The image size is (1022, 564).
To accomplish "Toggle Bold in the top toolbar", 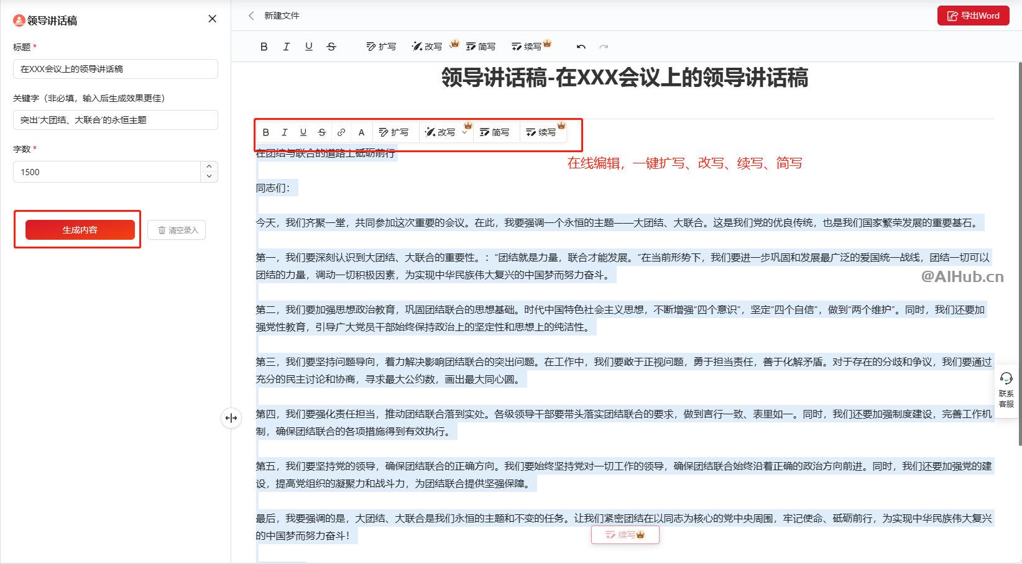I will click(x=264, y=47).
